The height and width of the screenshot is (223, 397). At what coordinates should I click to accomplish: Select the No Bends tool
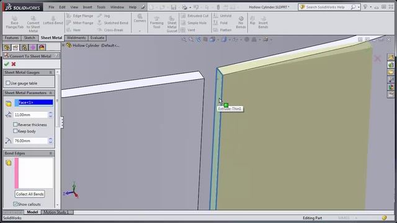click(x=241, y=22)
